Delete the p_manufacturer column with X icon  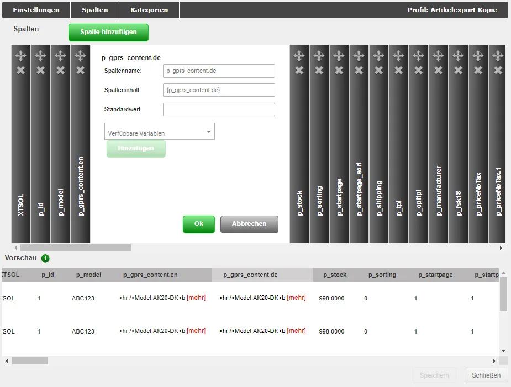[x=438, y=70]
